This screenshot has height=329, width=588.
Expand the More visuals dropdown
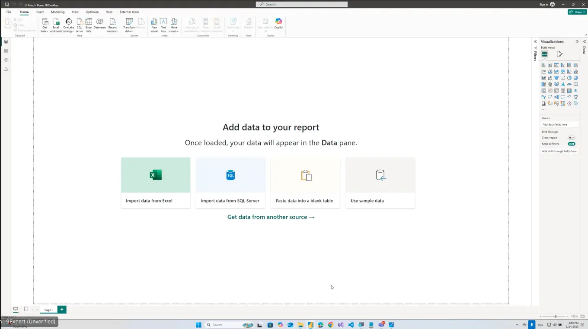[174, 25]
